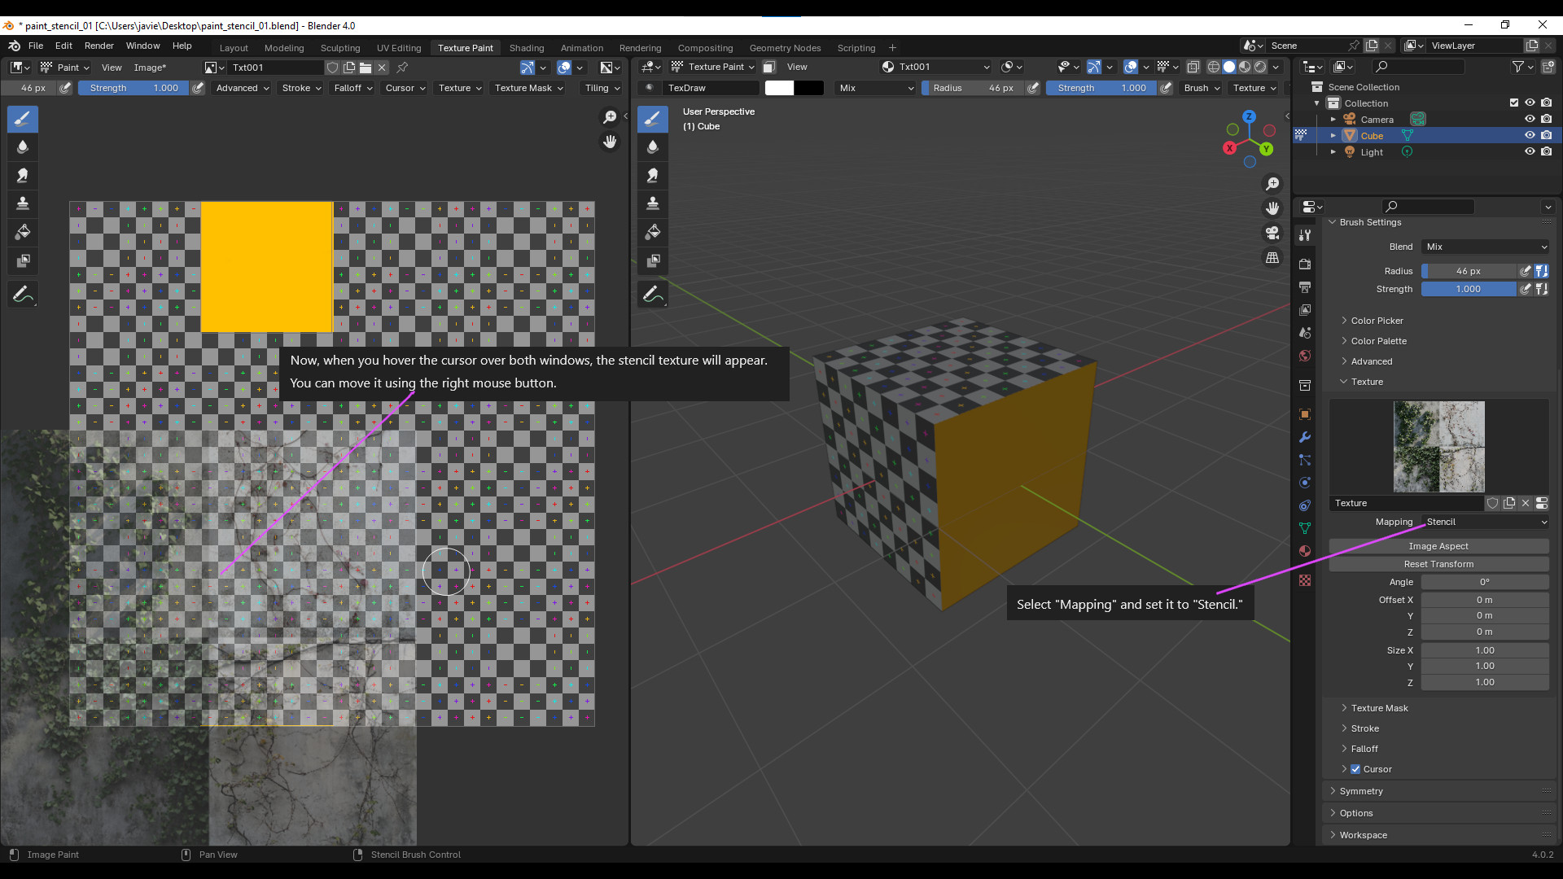Toggle Camera visibility eye in outliner
The width and height of the screenshot is (1563, 879).
(x=1530, y=119)
